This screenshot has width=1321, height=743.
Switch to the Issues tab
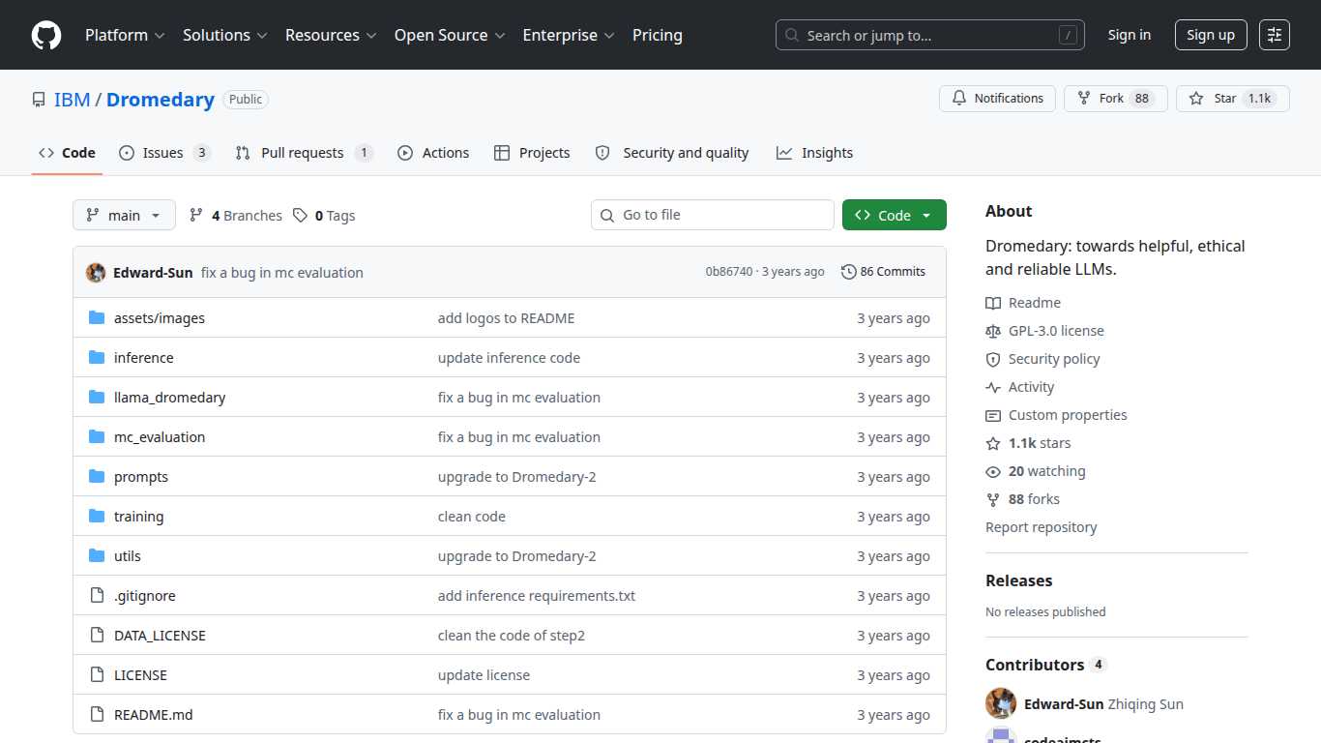coord(164,153)
